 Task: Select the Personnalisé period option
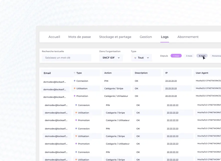216,56
